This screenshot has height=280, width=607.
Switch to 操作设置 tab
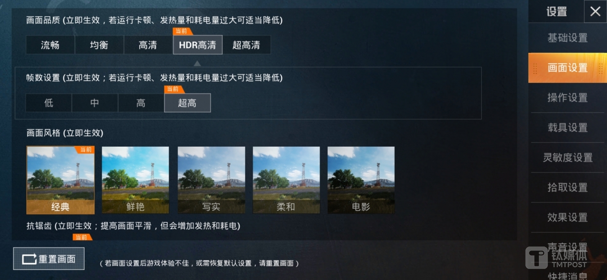pos(567,97)
